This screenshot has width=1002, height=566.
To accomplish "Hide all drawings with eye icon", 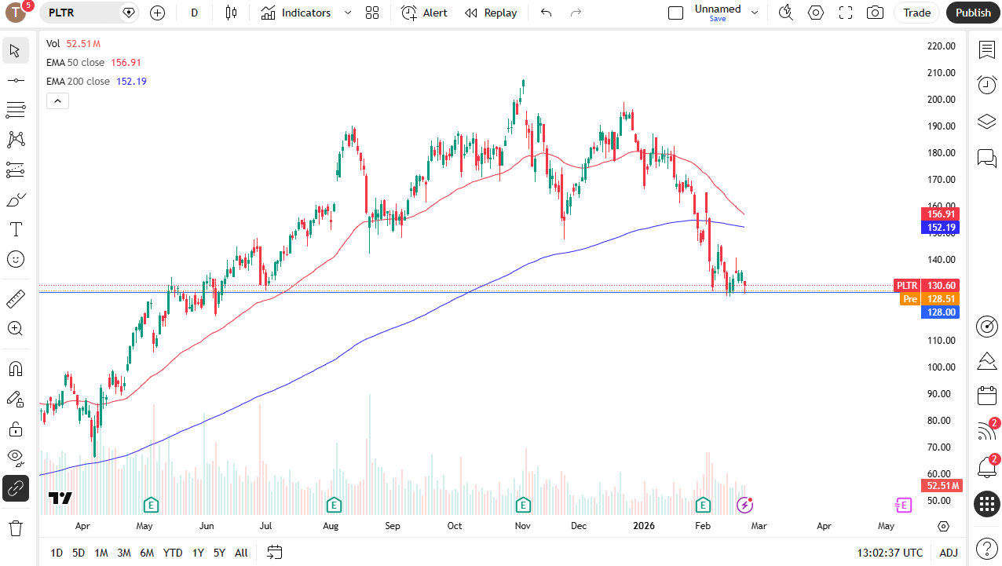I will click(15, 458).
